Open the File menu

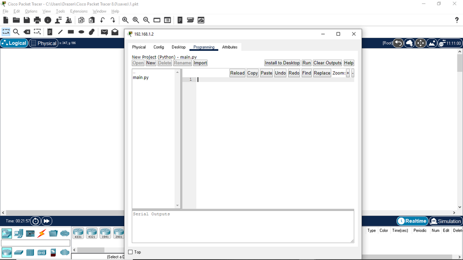pos(5,11)
